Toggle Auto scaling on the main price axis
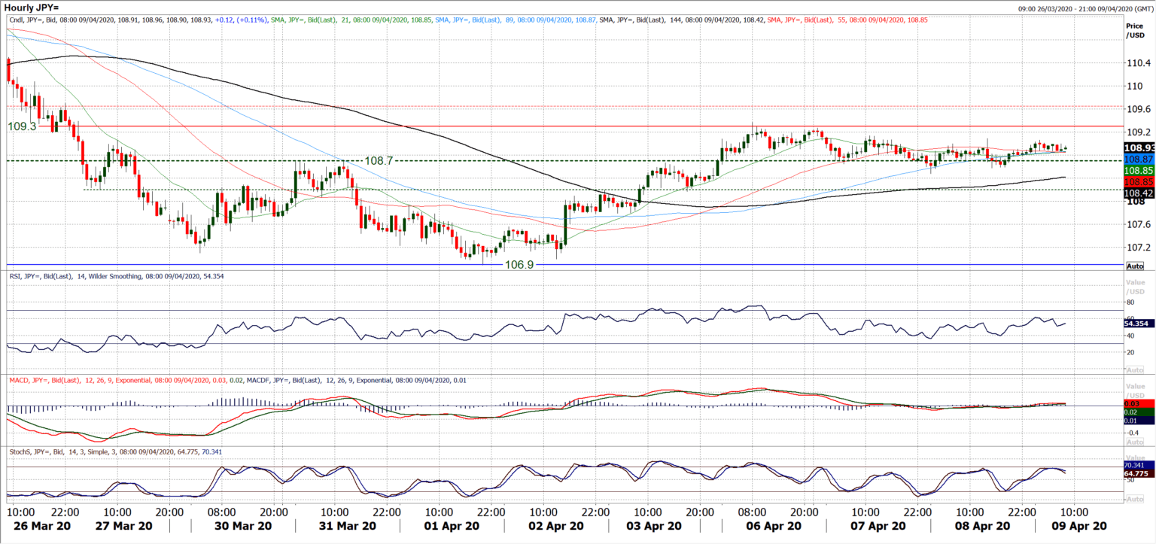The image size is (1156, 544). point(1135,265)
